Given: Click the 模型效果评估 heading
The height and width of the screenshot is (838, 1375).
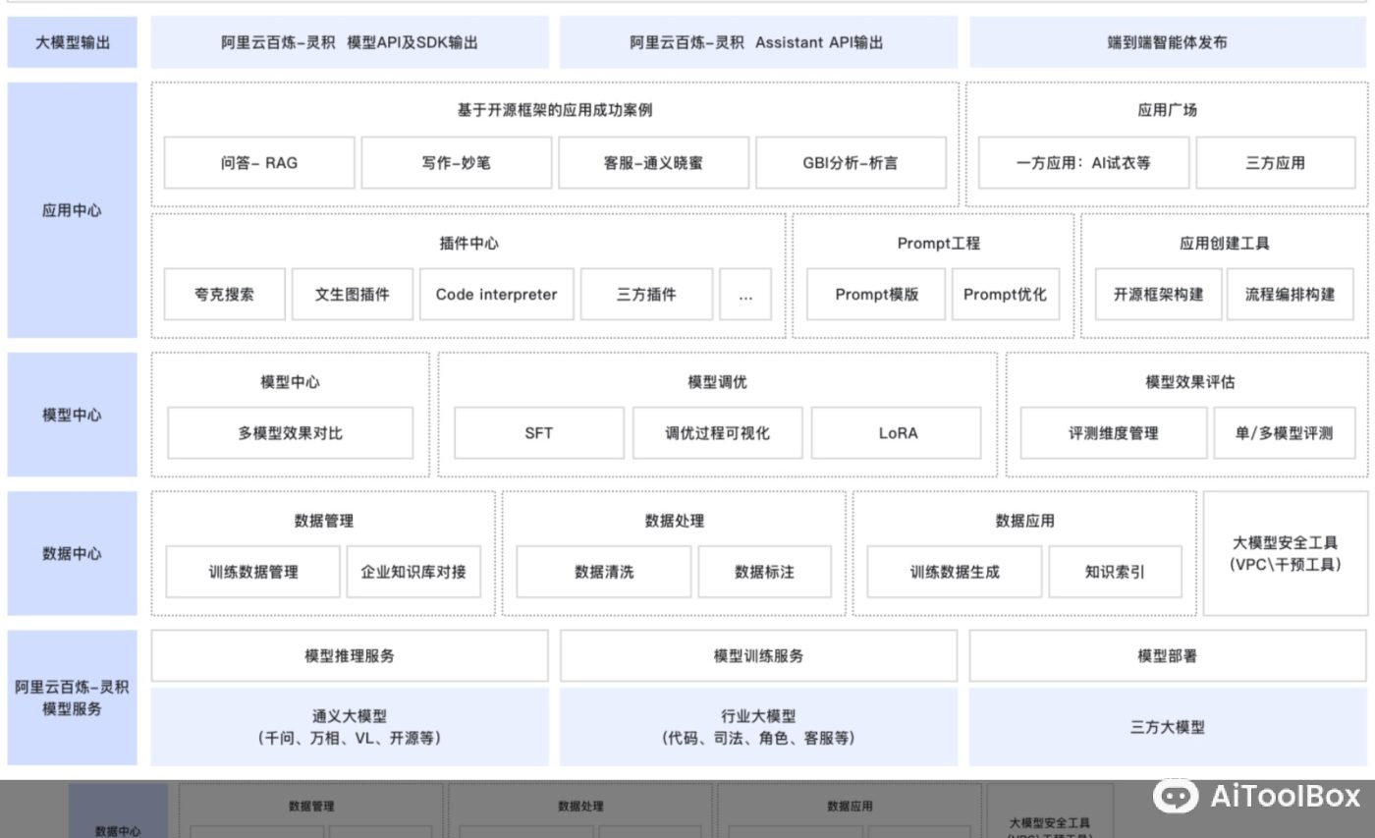Looking at the screenshot, I should pyautogui.click(x=1189, y=382).
